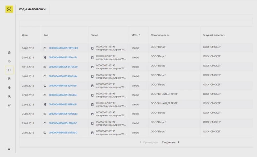
Task: Click status icon beside code 00000046186195F3PFmkR
Action: [x=45, y=48]
